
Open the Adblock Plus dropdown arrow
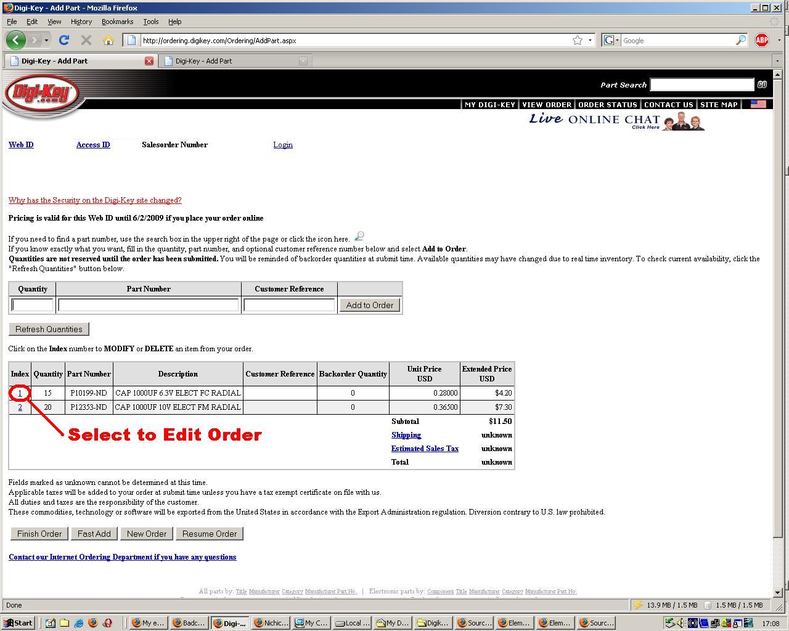point(779,40)
